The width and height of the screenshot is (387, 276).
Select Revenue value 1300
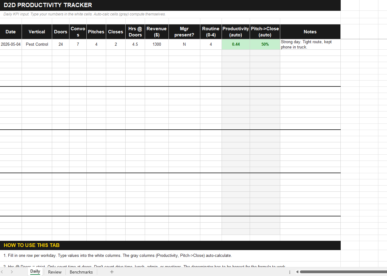157,44
